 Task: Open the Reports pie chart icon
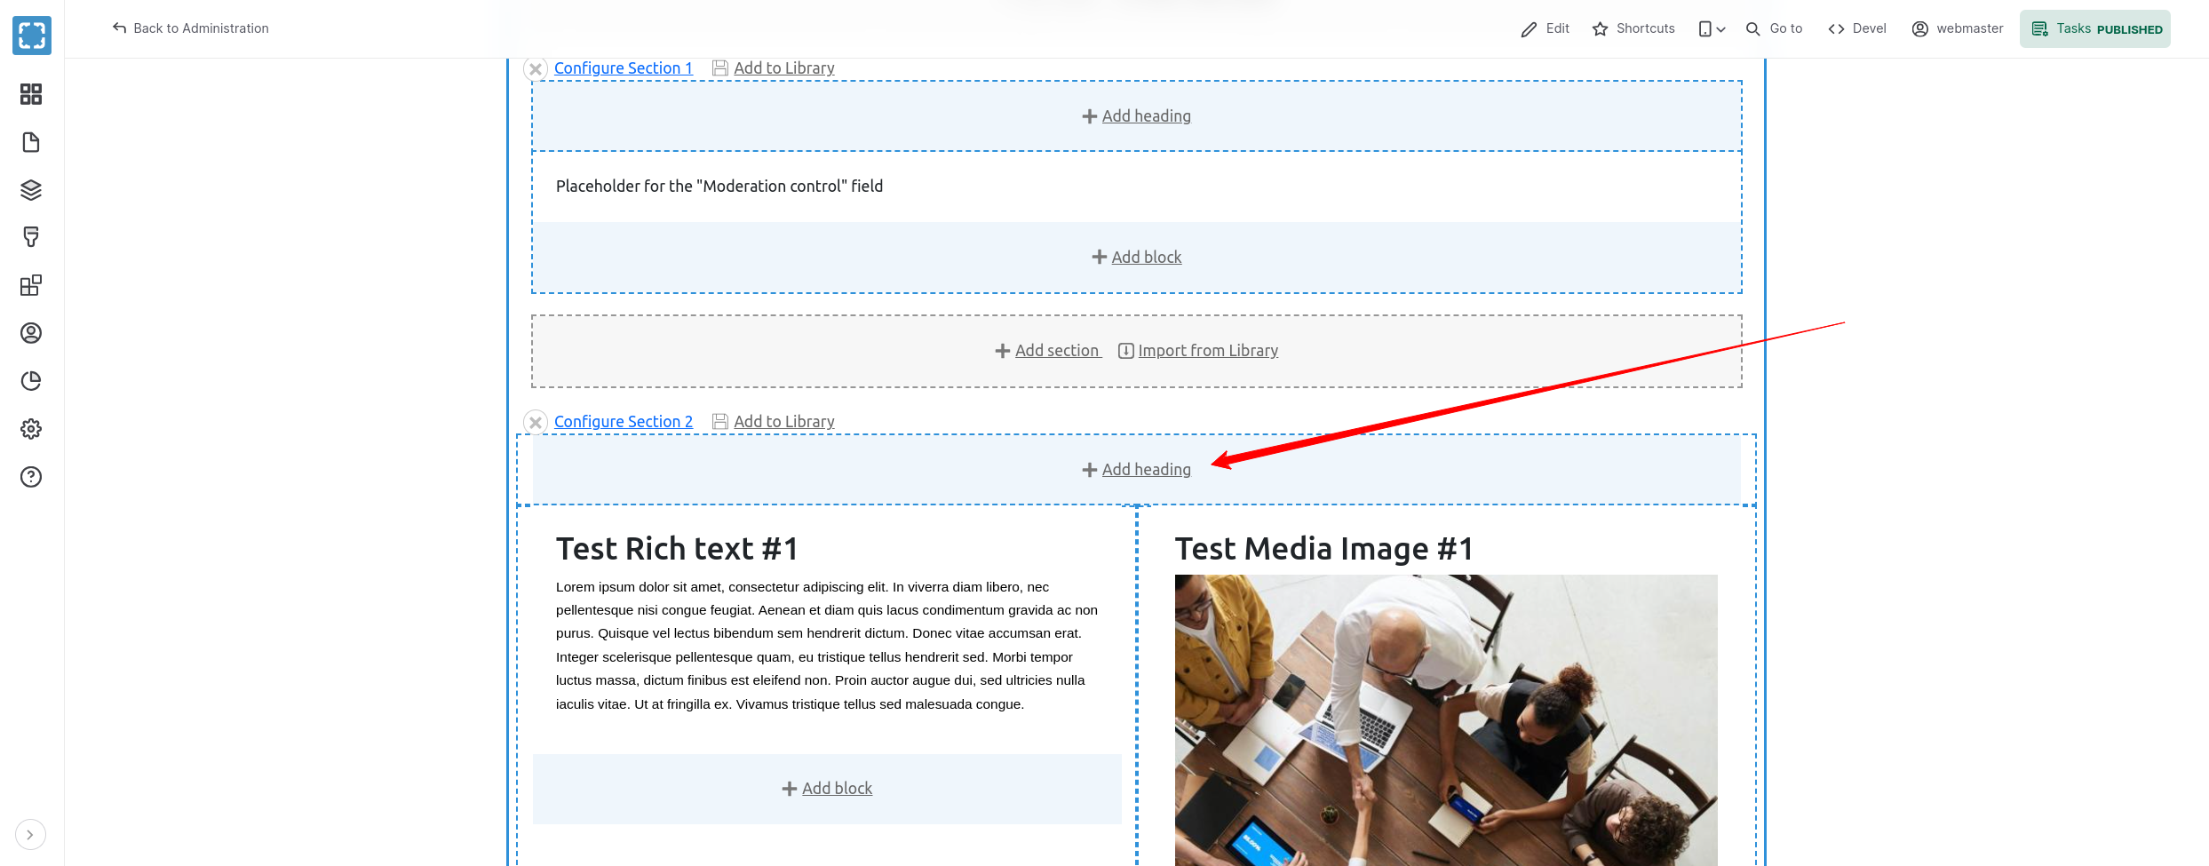(31, 381)
